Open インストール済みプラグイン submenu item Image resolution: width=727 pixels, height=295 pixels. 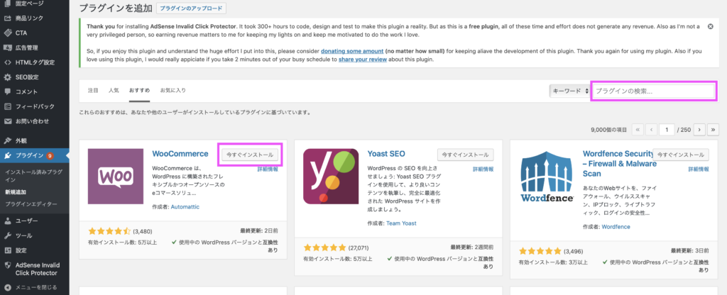[x=33, y=175]
